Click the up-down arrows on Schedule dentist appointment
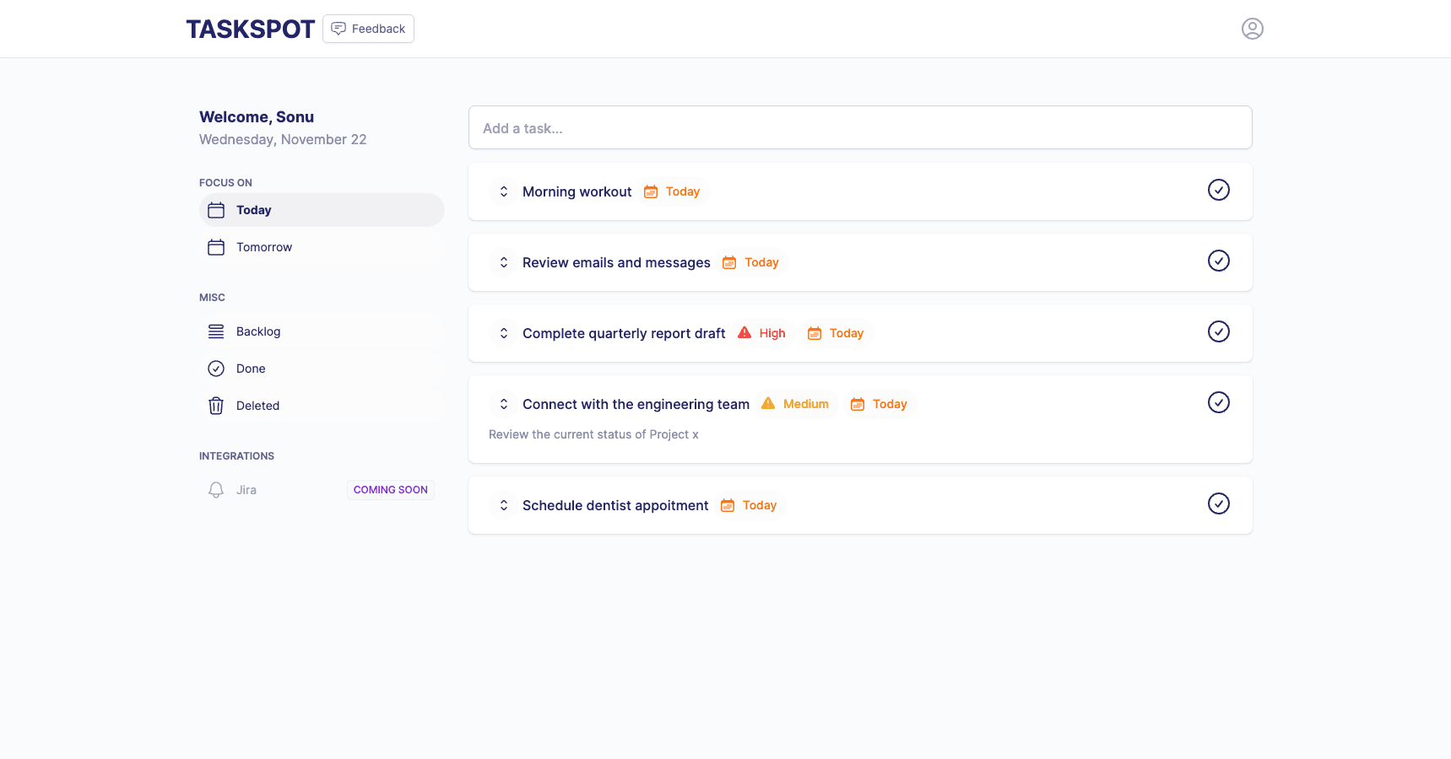The height and width of the screenshot is (759, 1451). [503, 504]
